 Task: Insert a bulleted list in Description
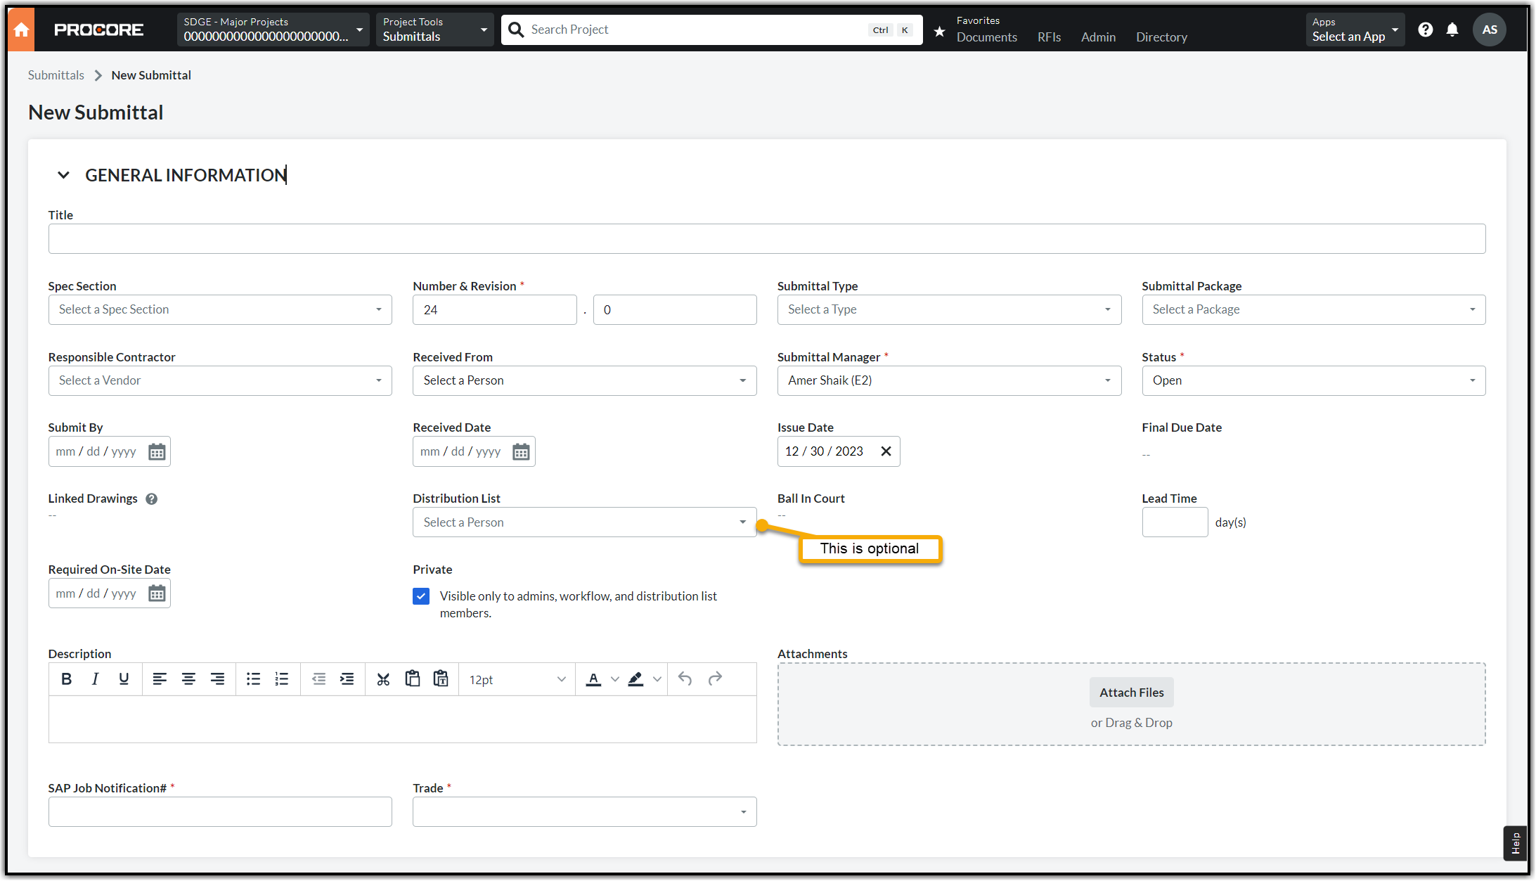point(253,679)
